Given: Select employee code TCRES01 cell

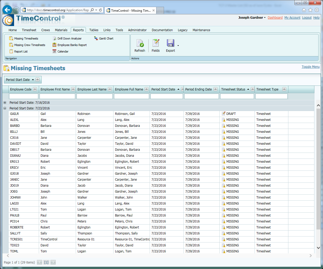Looking at the screenshot, I should [24, 239].
